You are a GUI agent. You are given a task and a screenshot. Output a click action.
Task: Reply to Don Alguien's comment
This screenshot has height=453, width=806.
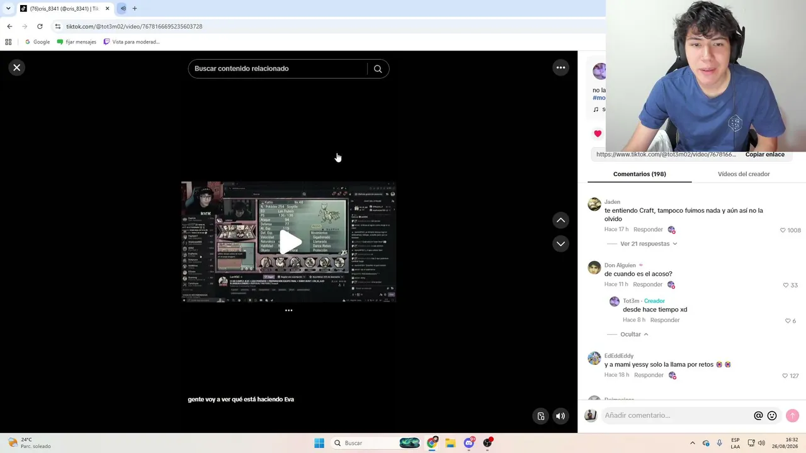click(647, 284)
